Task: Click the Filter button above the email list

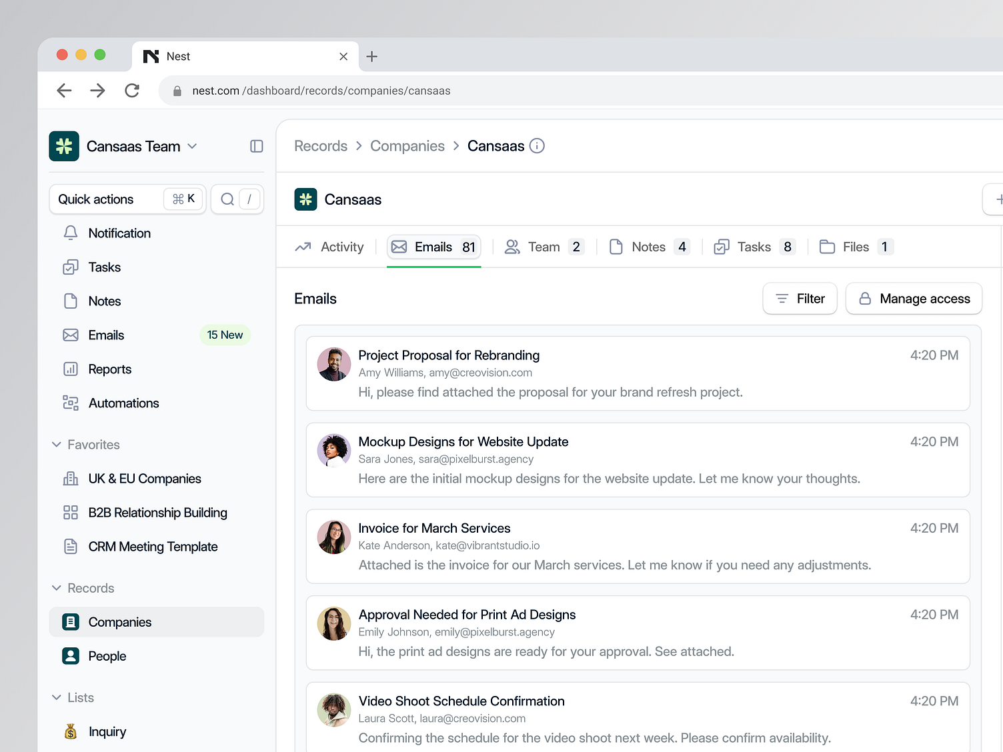Action: pyautogui.click(x=800, y=298)
